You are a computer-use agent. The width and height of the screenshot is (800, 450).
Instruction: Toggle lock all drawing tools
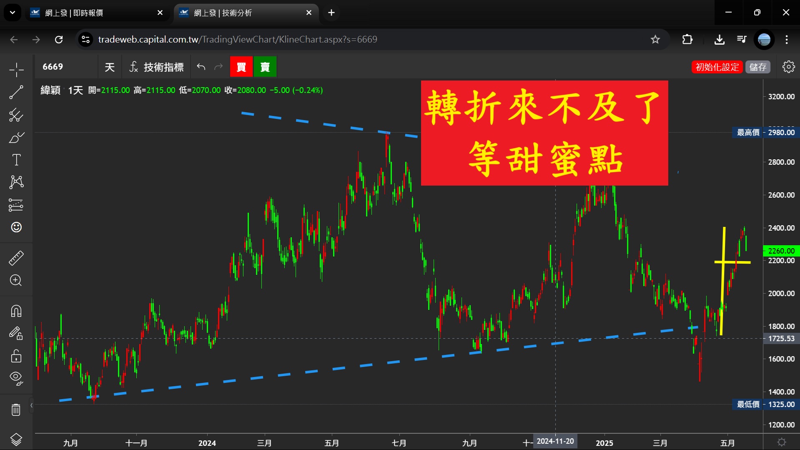pos(16,356)
